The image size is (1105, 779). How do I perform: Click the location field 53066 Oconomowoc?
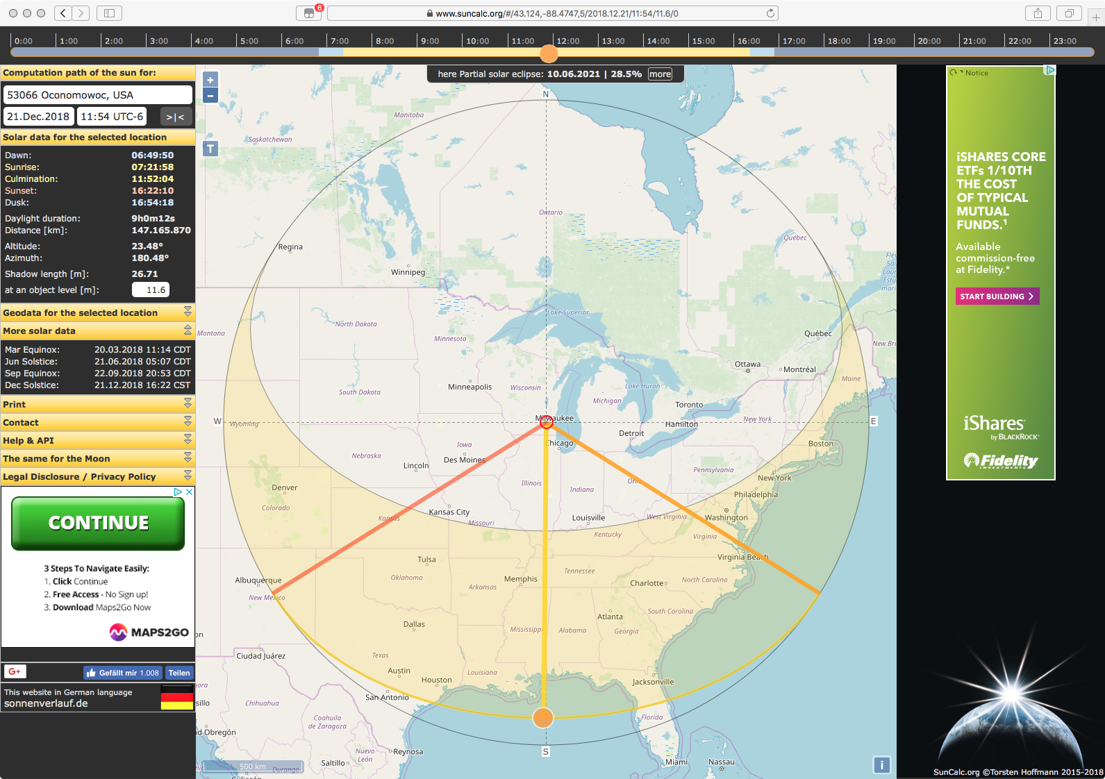tap(98, 95)
